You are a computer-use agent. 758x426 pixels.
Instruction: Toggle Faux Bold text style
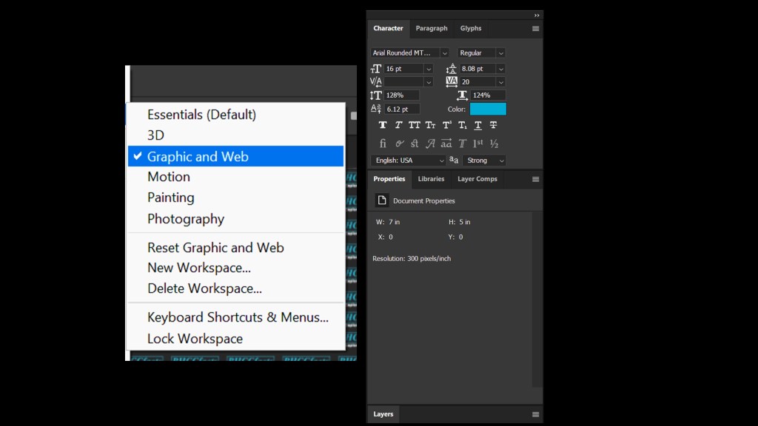(383, 126)
